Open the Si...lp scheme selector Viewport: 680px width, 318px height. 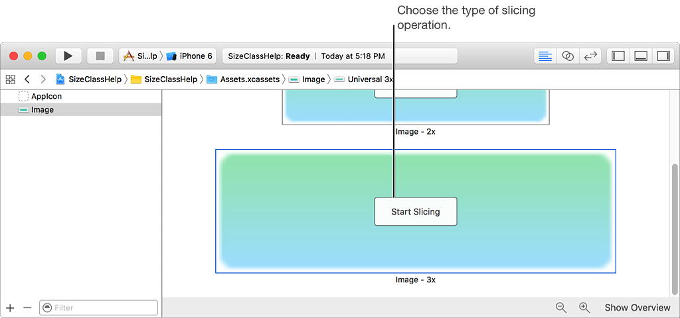[x=140, y=56]
